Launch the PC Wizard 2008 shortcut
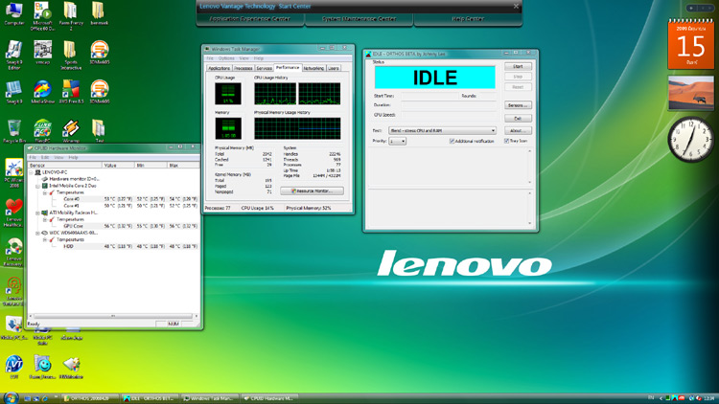Image resolution: width=719 pixels, height=404 pixels. click(x=13, y=173)
